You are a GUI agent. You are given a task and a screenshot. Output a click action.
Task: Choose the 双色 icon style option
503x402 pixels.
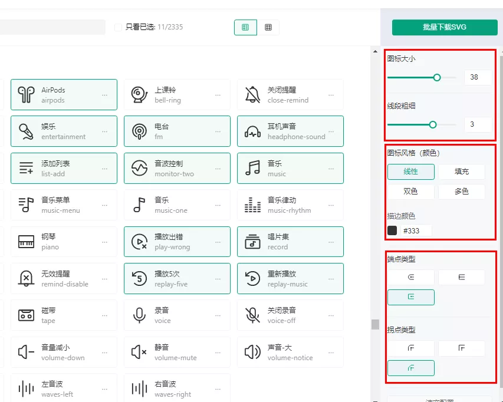coord(411,191)
